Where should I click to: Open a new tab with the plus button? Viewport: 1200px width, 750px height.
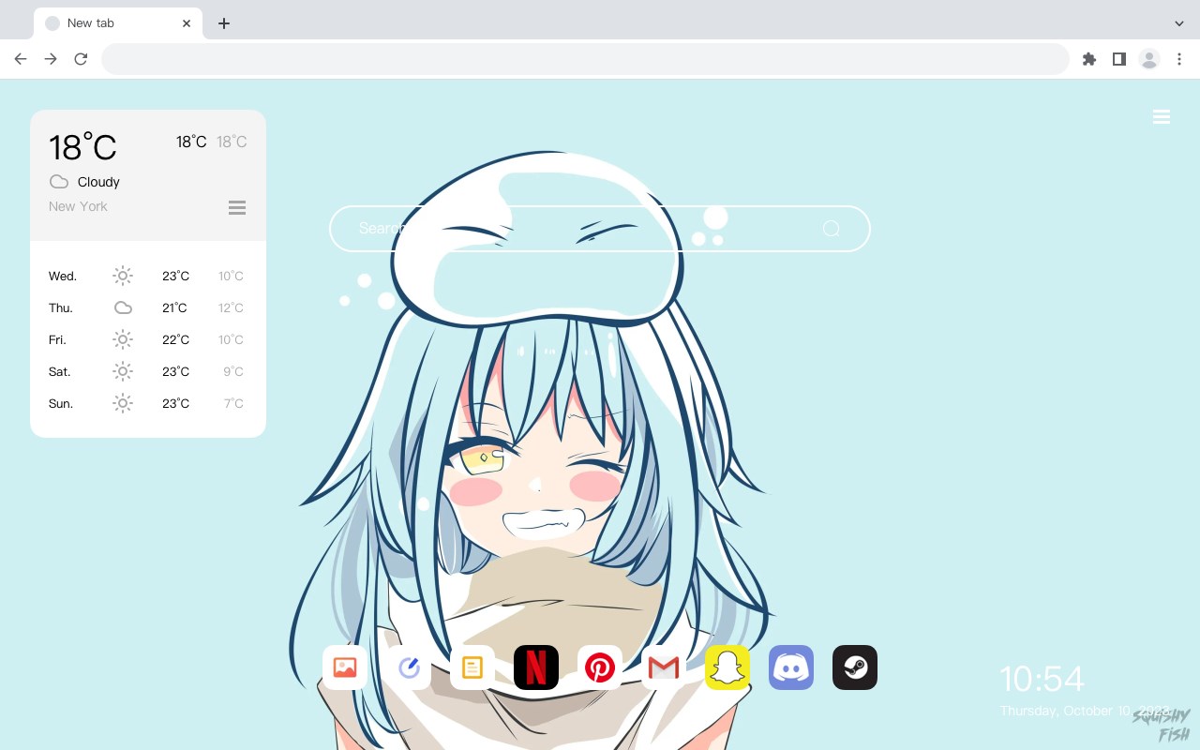(x=223, y=23)
